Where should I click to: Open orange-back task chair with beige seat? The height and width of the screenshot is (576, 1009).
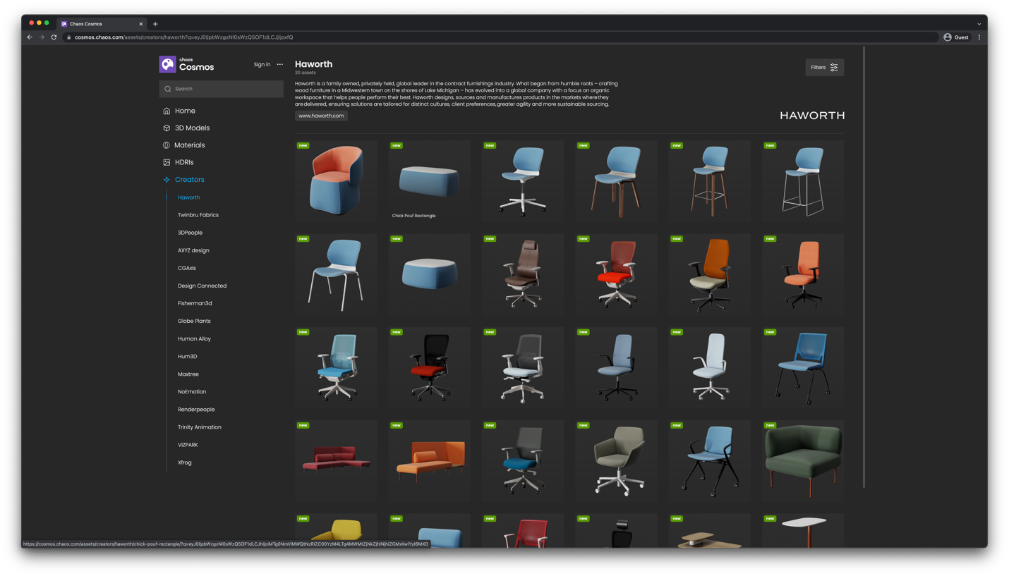coord(710,274)
